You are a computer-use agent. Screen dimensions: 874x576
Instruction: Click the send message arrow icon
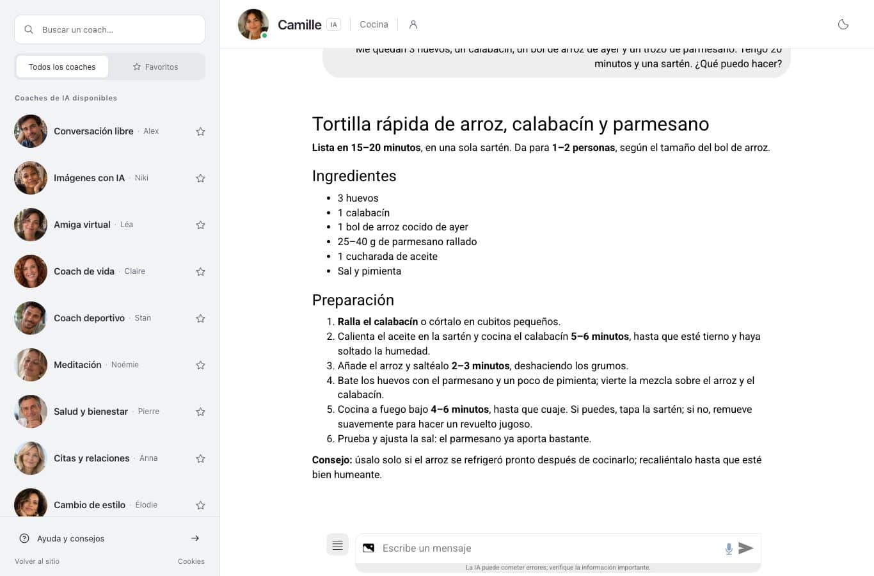click(x=745, y=548)
